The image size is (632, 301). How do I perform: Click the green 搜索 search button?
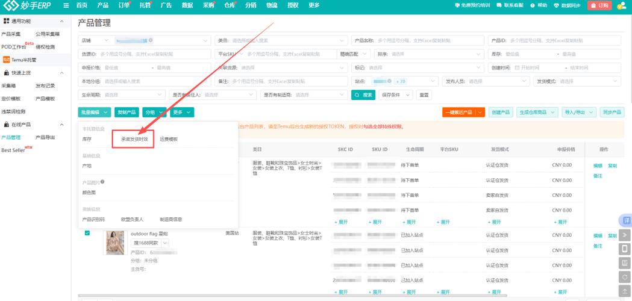point(363,95)
